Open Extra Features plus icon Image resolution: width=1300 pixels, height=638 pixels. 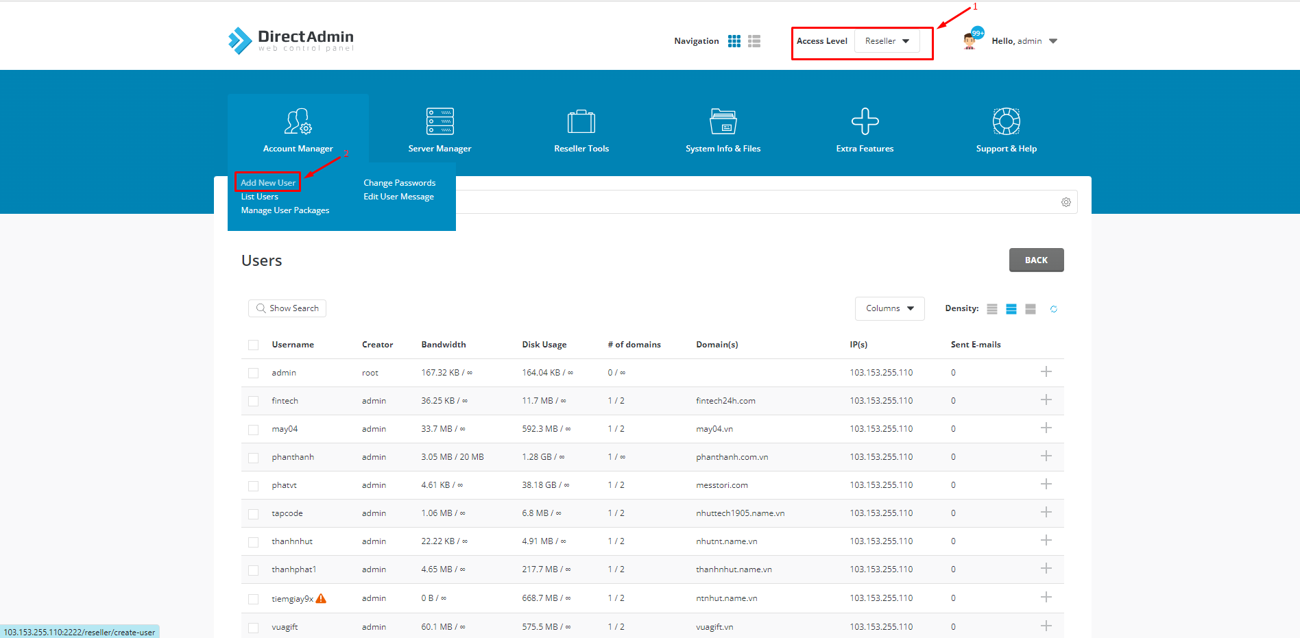pyautogui.click(x=865, y=122)
